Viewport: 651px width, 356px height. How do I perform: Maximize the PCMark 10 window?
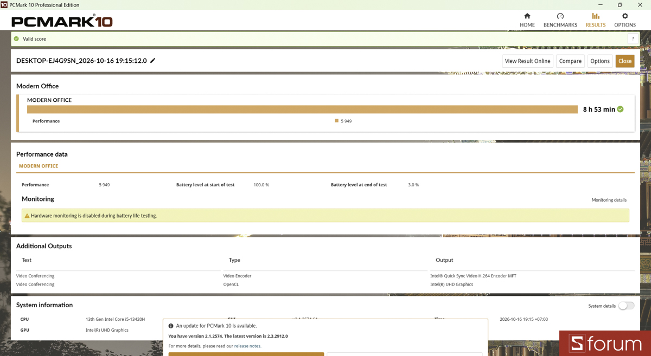pyautogui.click(x=620, y=5)
